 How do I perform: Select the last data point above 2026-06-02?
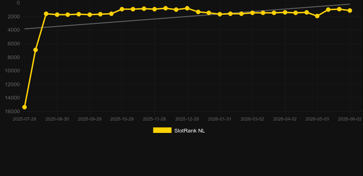click(350, 11)
